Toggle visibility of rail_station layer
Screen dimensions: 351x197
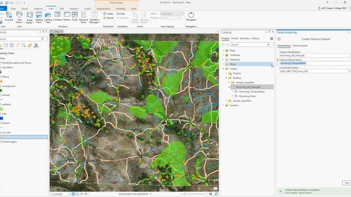click(x=1, y=67)
